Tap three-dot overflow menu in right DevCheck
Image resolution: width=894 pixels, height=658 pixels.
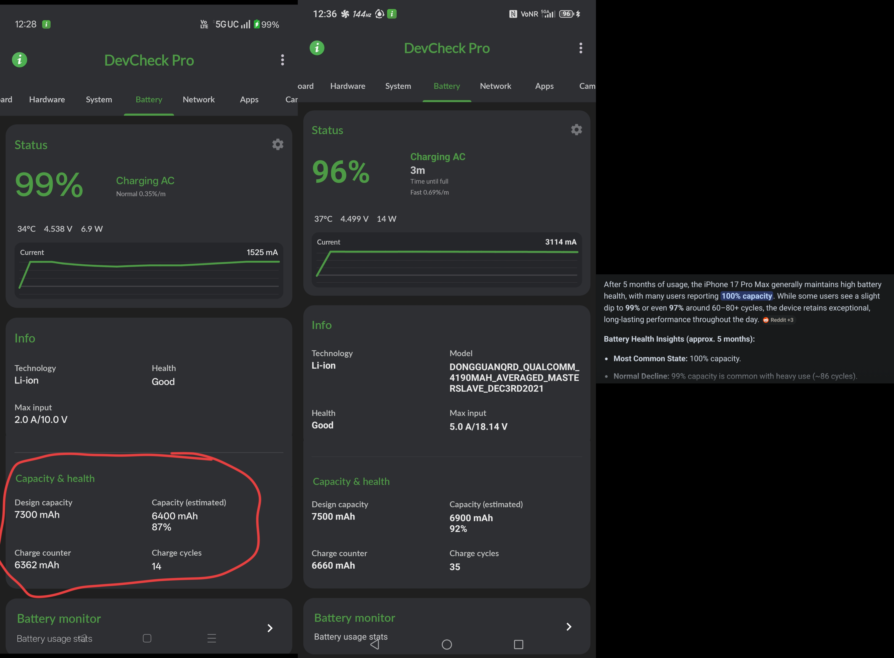tap(581, 48)
